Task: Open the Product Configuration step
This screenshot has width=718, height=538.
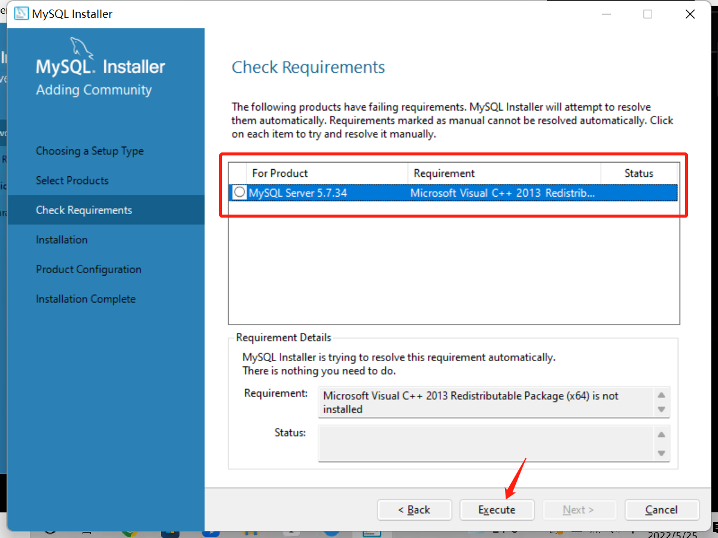Action: point(89,270)
